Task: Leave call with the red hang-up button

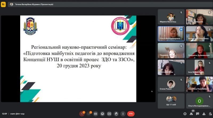Action: [131, 114]
